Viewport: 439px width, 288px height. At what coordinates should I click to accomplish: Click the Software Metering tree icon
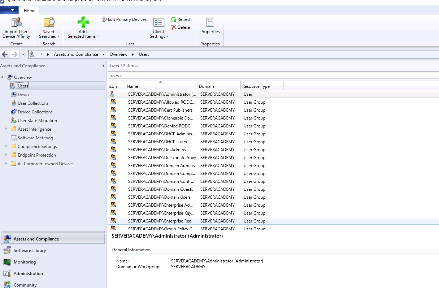(x=14, y=138)
